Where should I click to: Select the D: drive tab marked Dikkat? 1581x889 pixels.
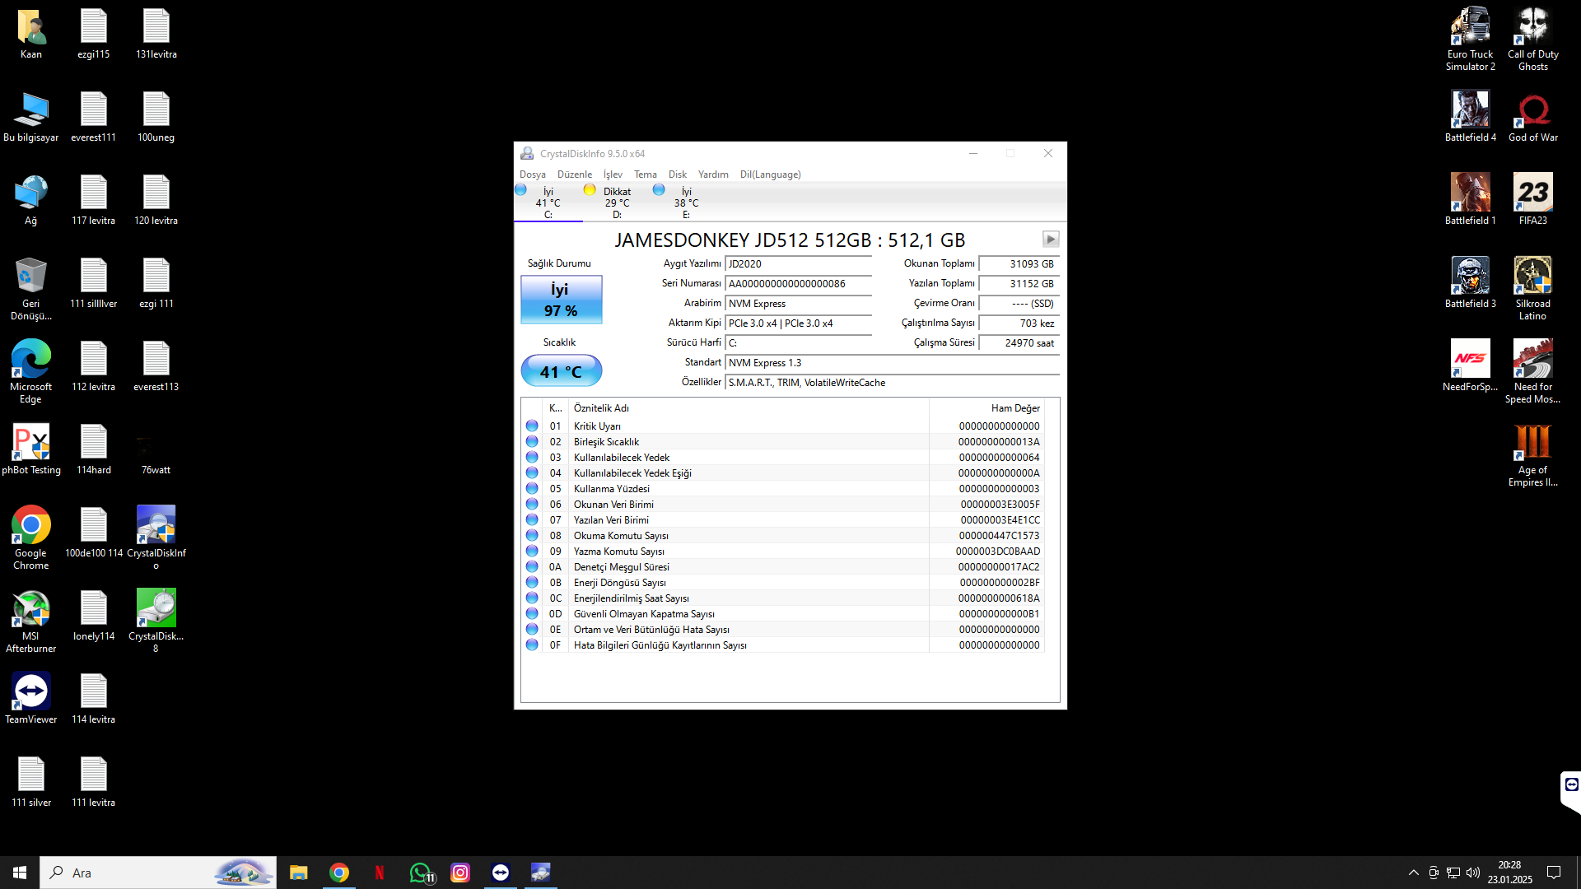pyautogui.click(x=617, y=202)
